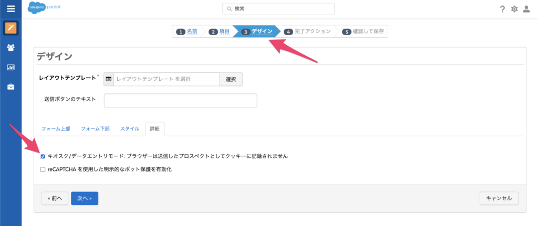Click the キャンセル button
The width and height of the screenshot is (538, 226).
499,198
